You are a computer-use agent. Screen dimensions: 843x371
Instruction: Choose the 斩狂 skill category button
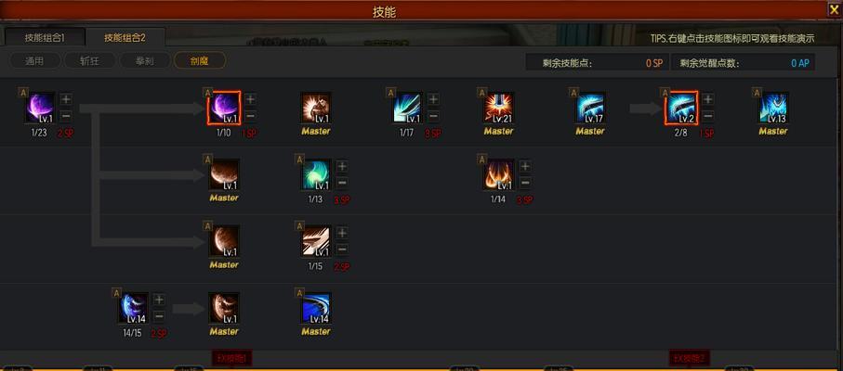pos(89,60)
